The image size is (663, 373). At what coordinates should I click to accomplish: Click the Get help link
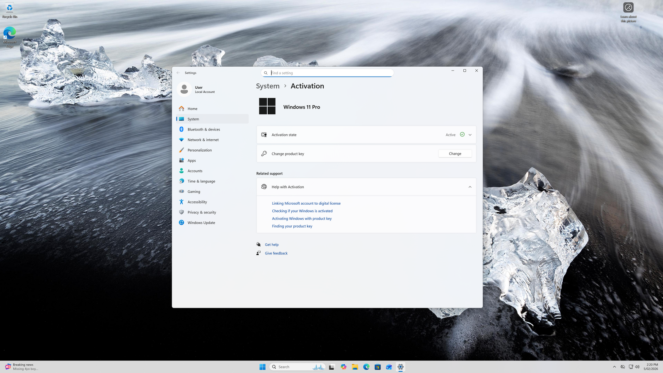pos(272,245)
